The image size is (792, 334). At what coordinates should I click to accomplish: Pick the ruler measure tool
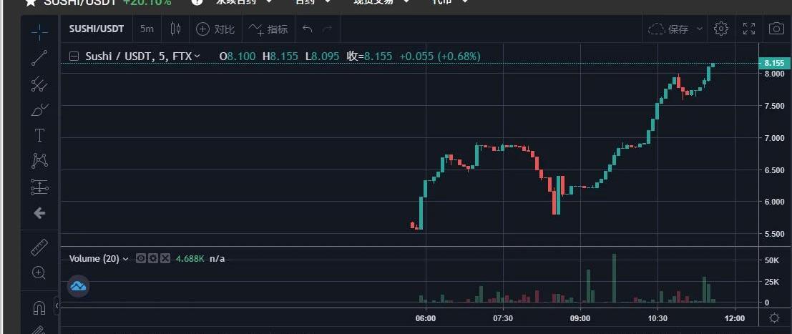point(39,248)
